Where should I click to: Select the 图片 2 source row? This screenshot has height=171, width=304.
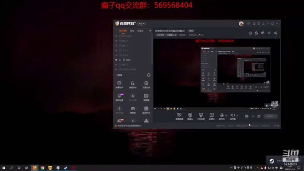point(133,41)
